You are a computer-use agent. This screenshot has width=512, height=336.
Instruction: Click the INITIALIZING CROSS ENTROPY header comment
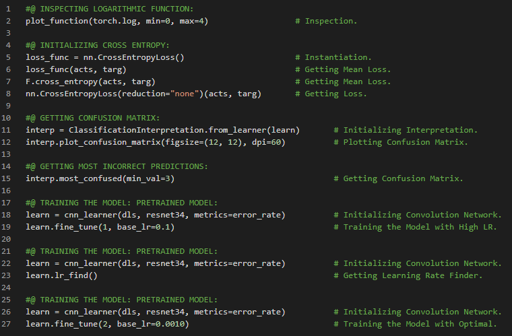pos(101,45)
